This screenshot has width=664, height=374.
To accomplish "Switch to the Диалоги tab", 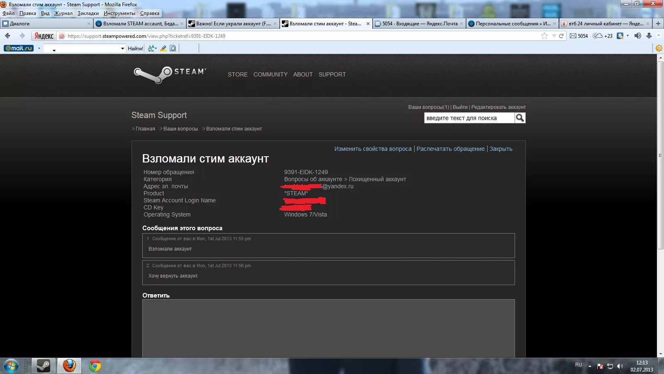I will [x=46, y=24].
